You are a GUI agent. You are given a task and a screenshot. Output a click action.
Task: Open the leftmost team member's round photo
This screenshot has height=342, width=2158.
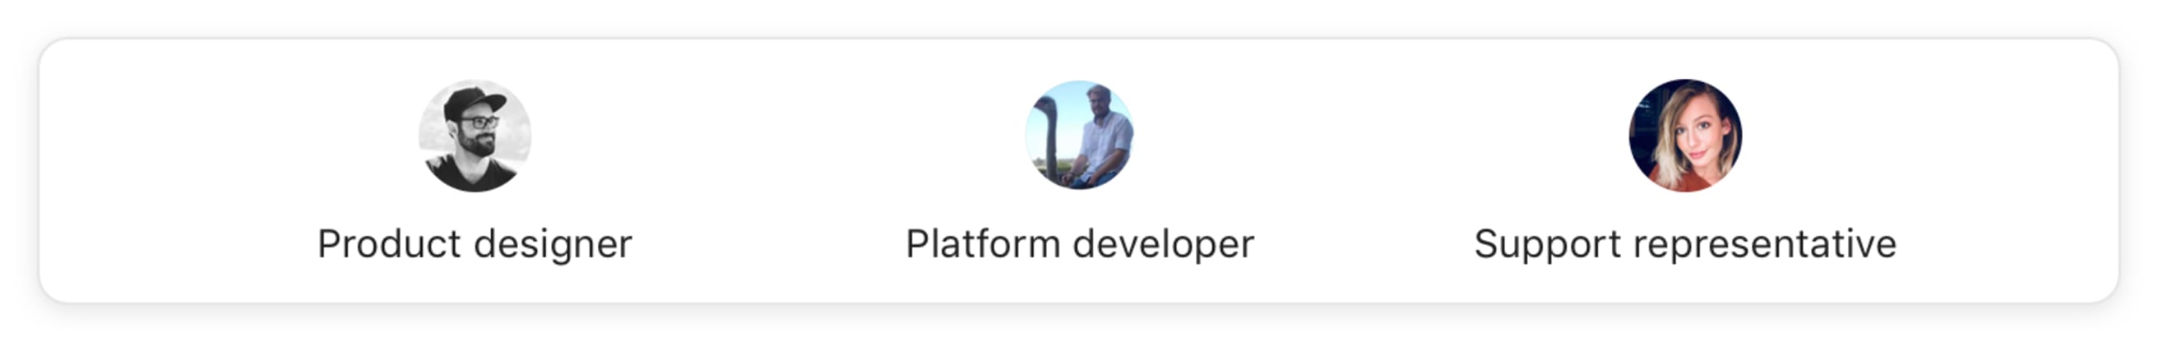(x=475, y=135)
